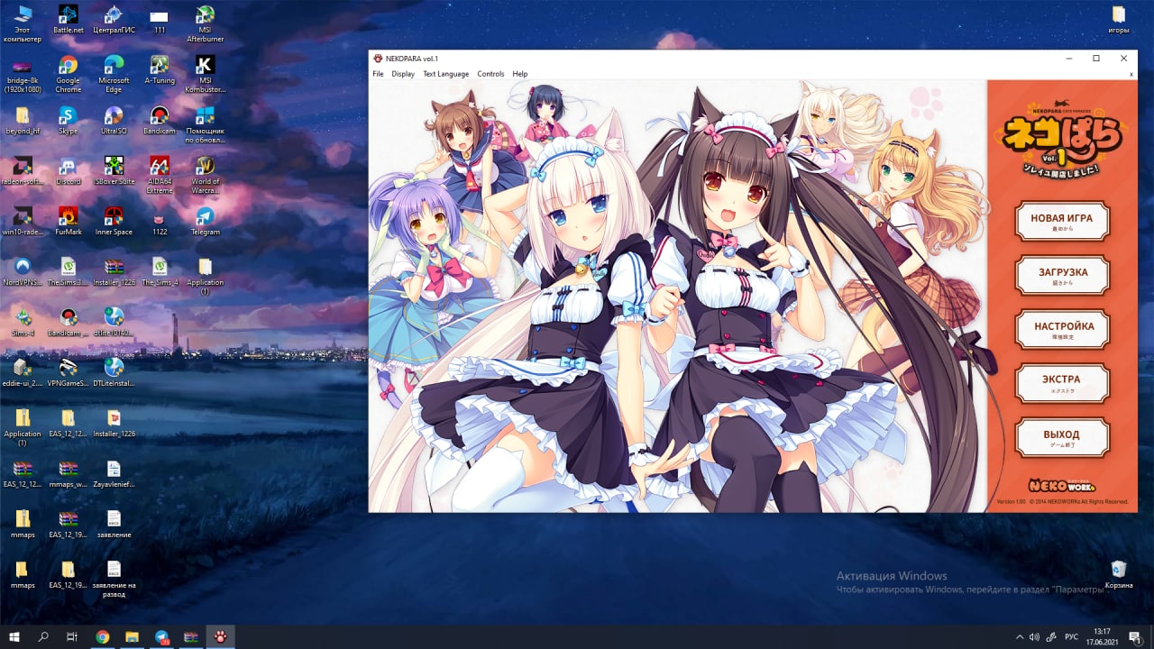Viewport: 1154px width, 649px height.
Task: Select the DTLiteInstaller desktop icon
Action: pyautogui.click(x=114, y=373)
